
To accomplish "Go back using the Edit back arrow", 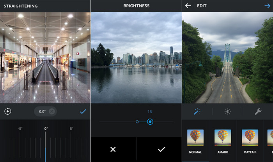I will click(188, 6).
